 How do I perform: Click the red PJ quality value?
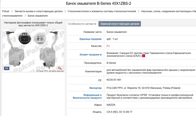[108, 46]
